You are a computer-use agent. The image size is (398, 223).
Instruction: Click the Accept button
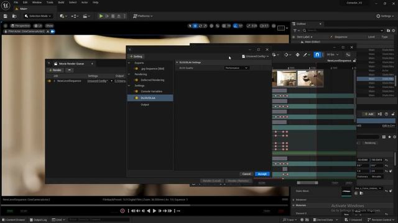coord(262,174)
